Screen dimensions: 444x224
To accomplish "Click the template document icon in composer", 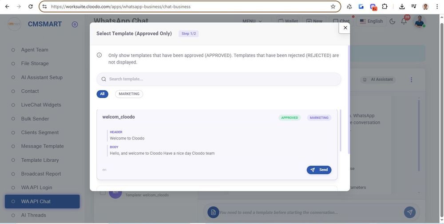I will click(x=213, y=212).
